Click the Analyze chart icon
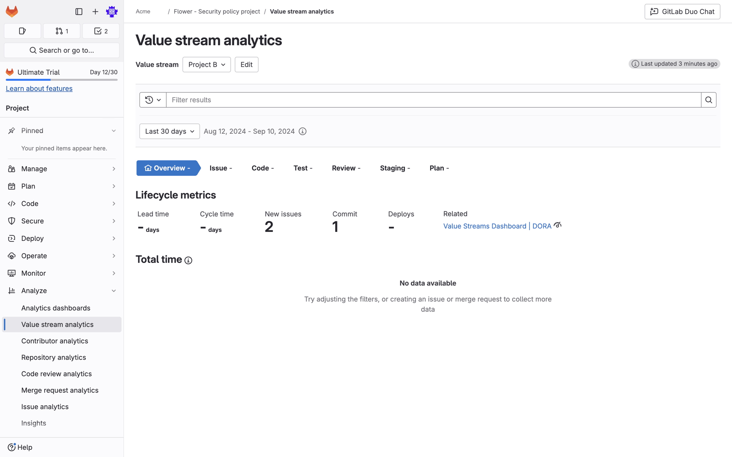 click(12, 291)
